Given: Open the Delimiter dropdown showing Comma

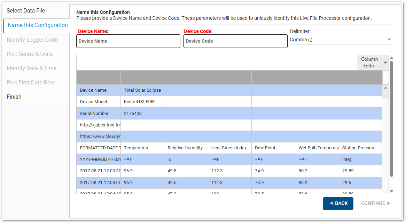Looking at the screenshot, I should (x=339, y=39).
